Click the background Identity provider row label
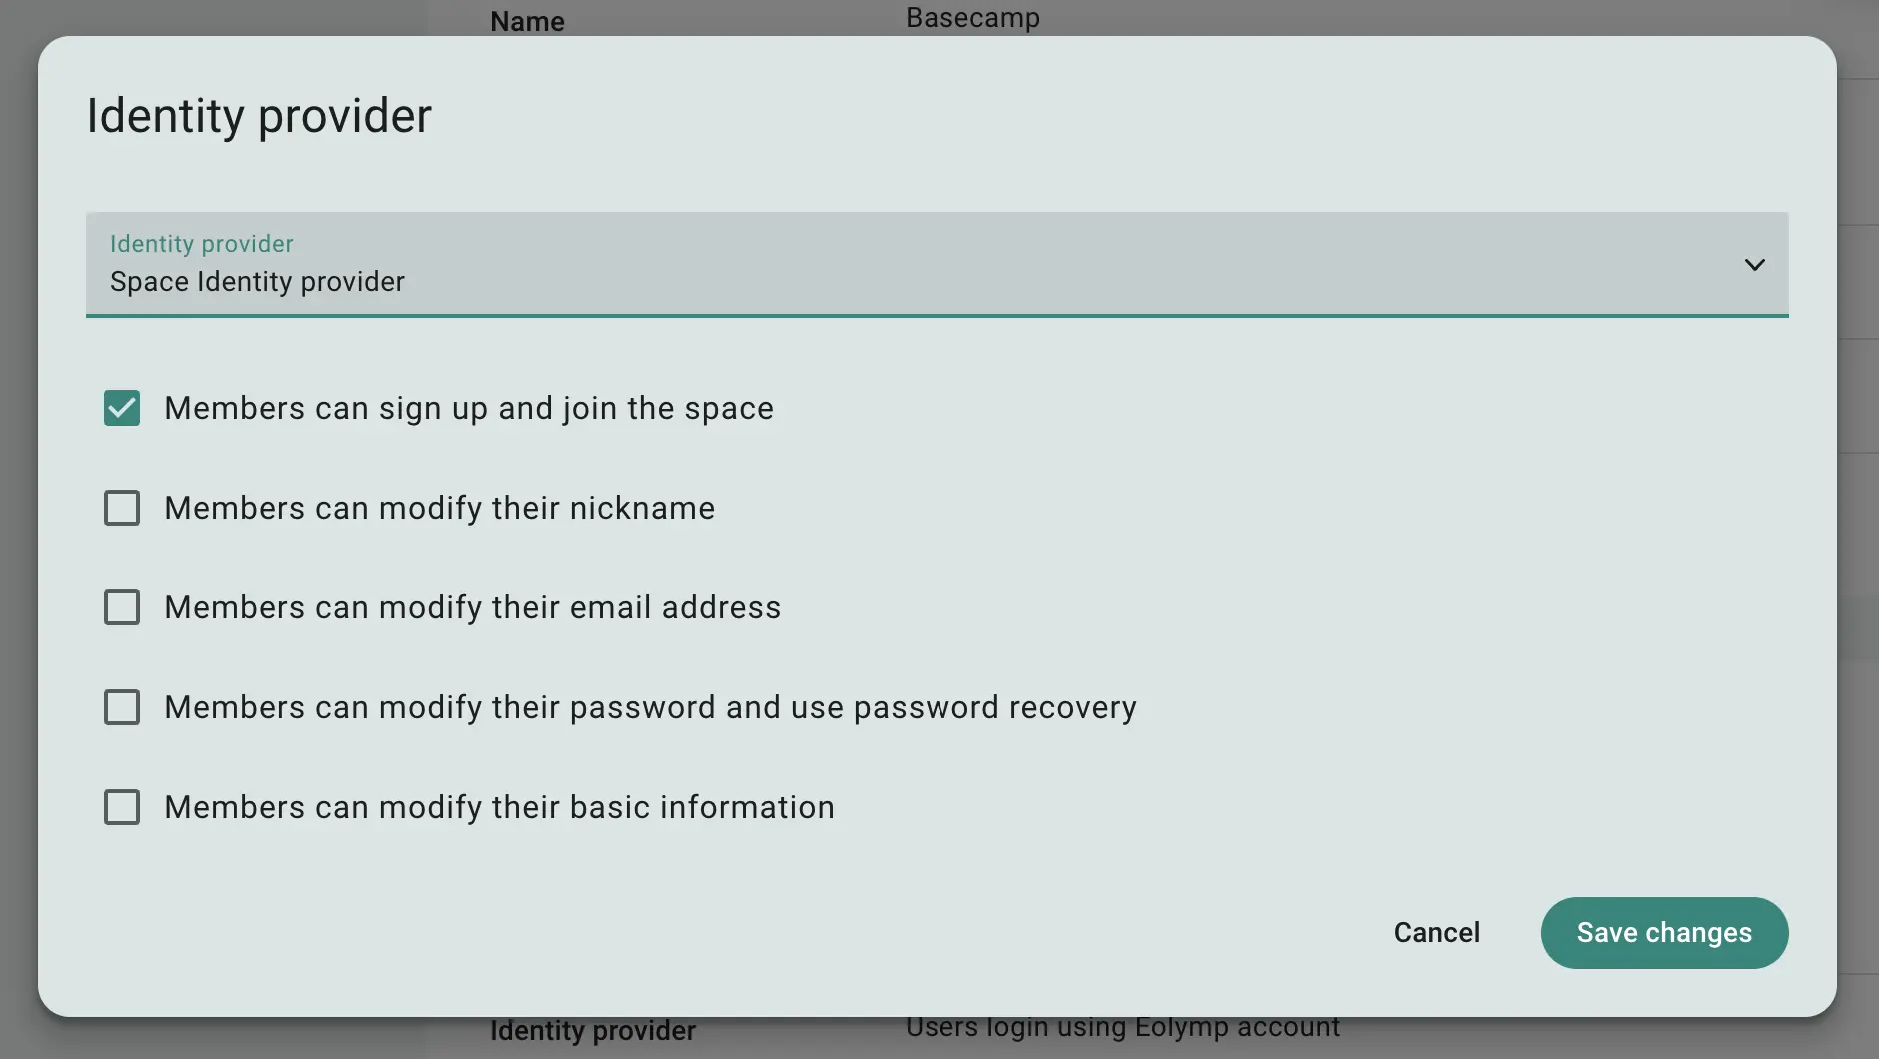Image resolution: width=1879 pixels, height=1059 pixels. tap(593, 1031)
